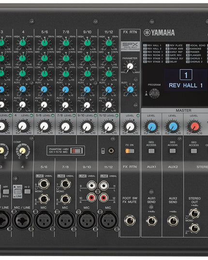The width and height of the screenshot is (208, 260).
Task: Toggle the channel 4 MIC/LINE switch
Action: 17,192
